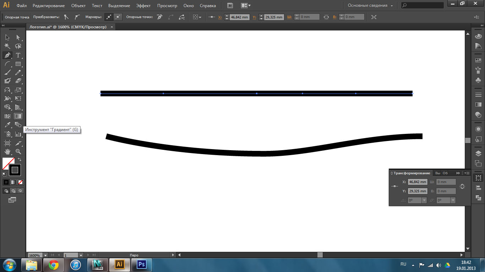The image size is (485, 272).
Task: Select the Scale tool
Action: tap(18, 90)
